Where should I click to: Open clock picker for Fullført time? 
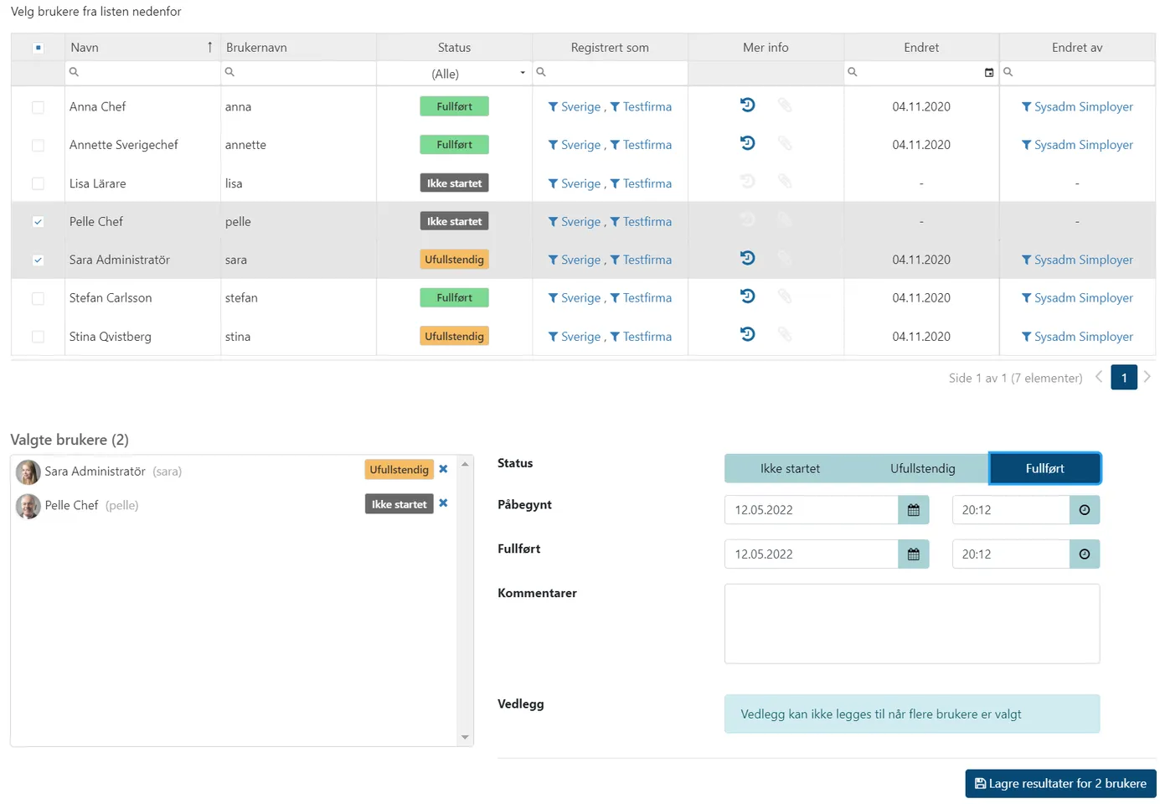click(x=1084, y=554)
